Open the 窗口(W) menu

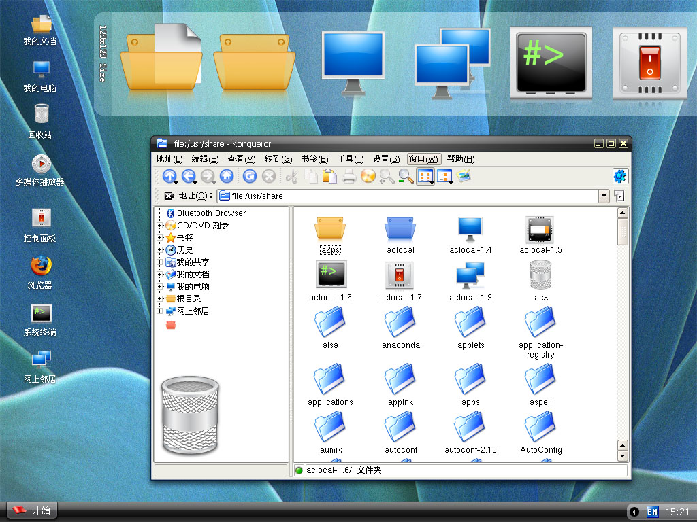423,159
